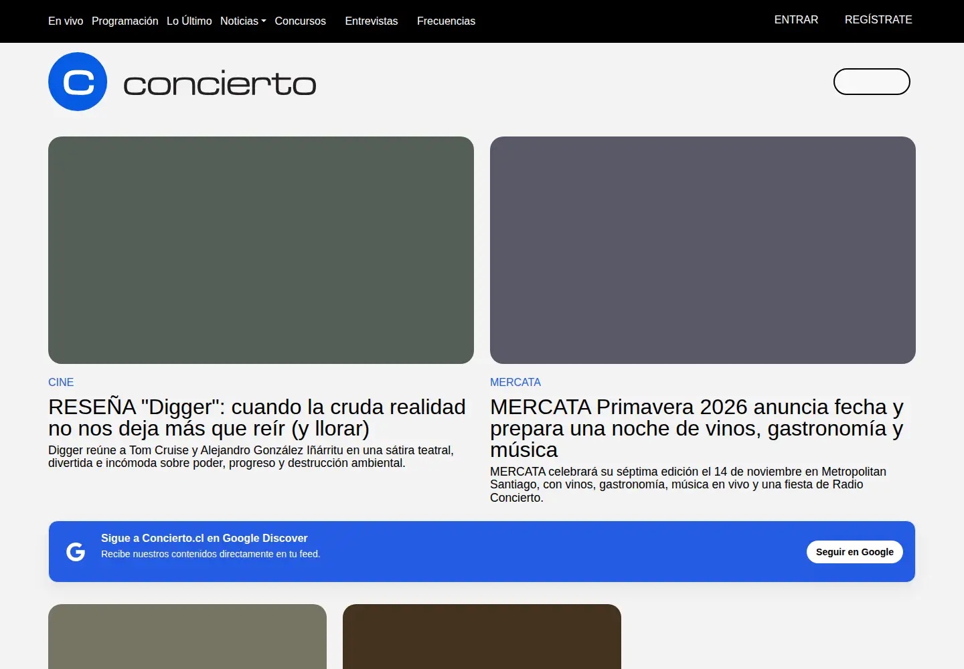Expand the Noticias dropdown menu
Screen dimensions: 964x669
coord(243,21)
